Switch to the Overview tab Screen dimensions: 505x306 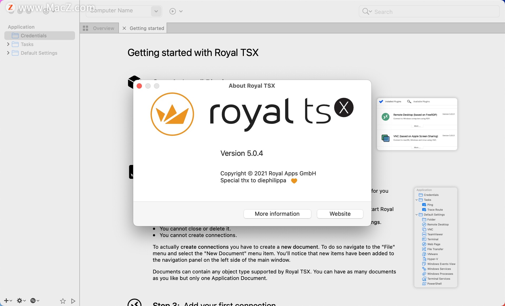point(99,28)
